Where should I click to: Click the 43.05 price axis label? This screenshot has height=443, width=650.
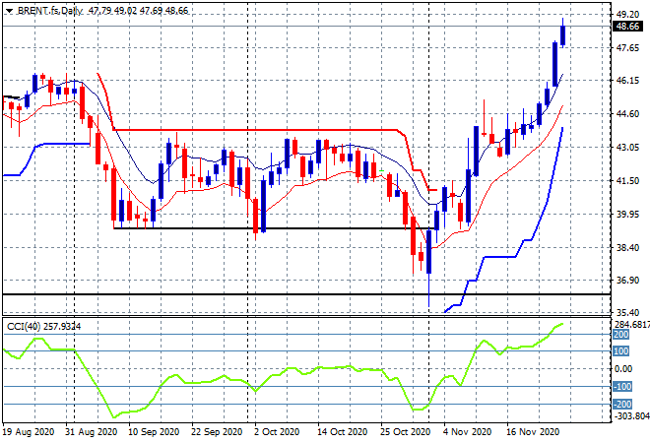click(x=627, y=147)
